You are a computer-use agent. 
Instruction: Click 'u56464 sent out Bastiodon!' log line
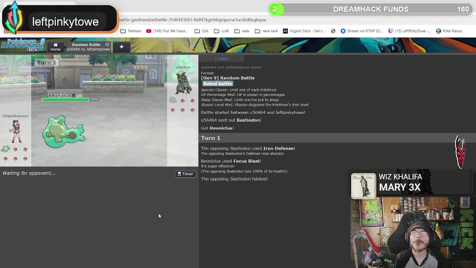(231, 120)
